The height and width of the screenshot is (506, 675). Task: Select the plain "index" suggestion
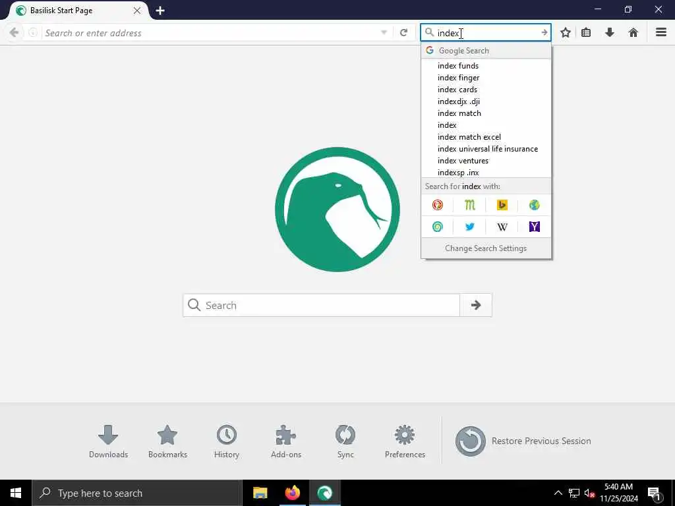coord(486,125)
